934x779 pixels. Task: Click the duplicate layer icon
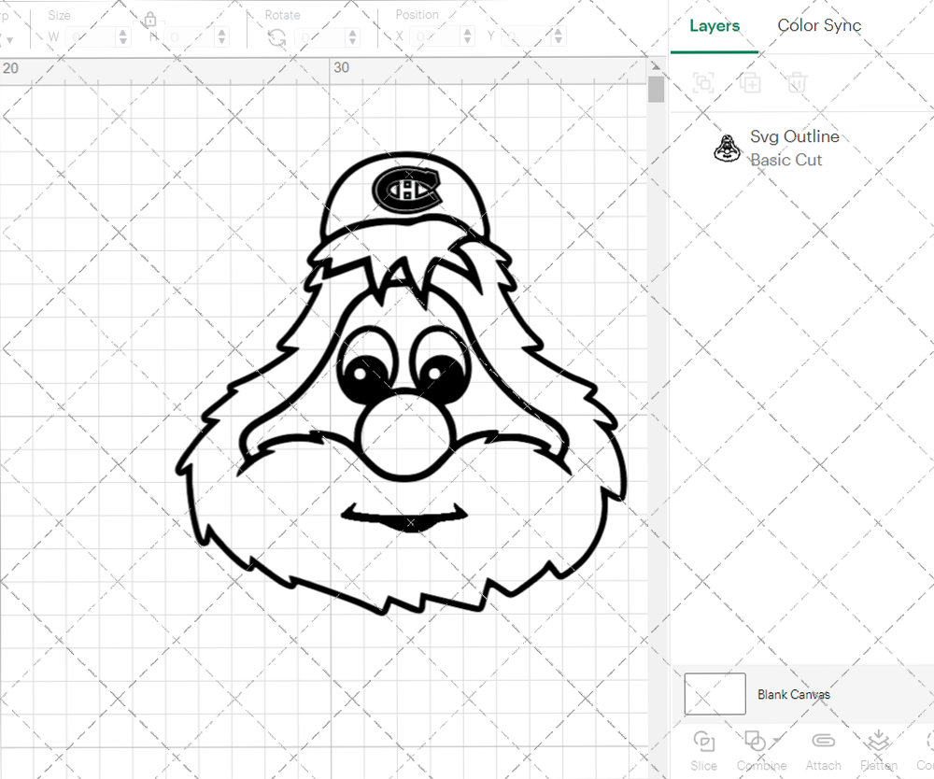tap(750, 82)
